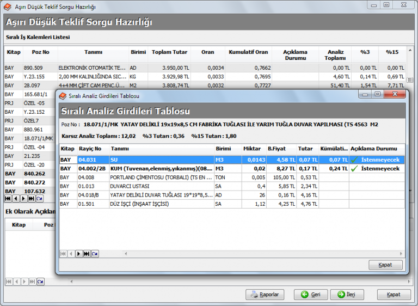This screenshot has width=418, height=306.
Task: Click refresh icon under Sıralı İş Kalemleri list
Action: (40, 199)
